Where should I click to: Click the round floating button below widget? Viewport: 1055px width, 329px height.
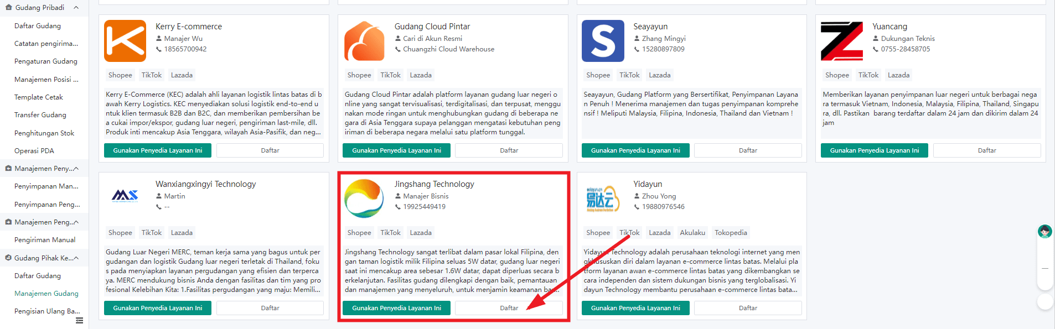pos(1045,301)
